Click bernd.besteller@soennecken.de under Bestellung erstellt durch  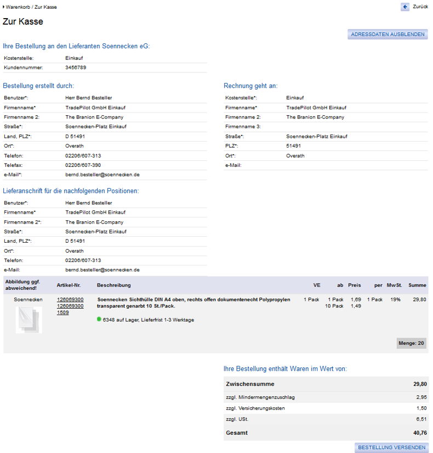tap(102, 175)
